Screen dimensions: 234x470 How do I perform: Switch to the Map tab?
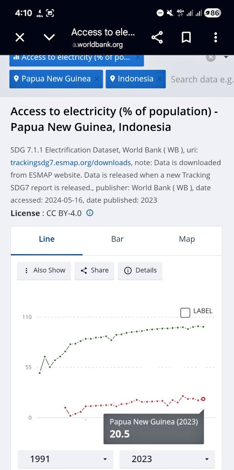tap(187, 239)
